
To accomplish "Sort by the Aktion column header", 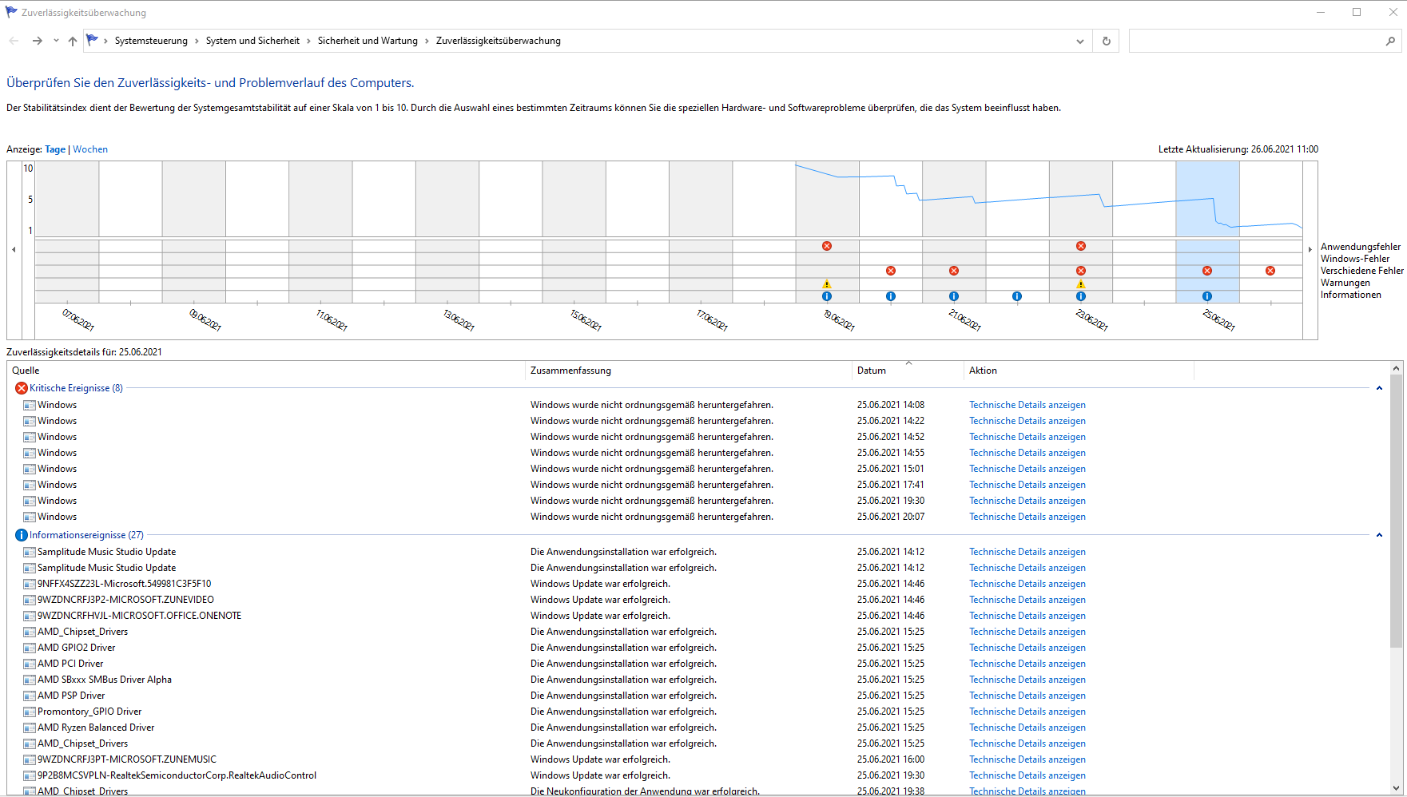I will point(1079,371).
